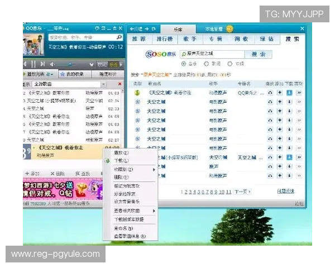Select playlist row 天空之城 电影原声 02:27

(72, 140)
